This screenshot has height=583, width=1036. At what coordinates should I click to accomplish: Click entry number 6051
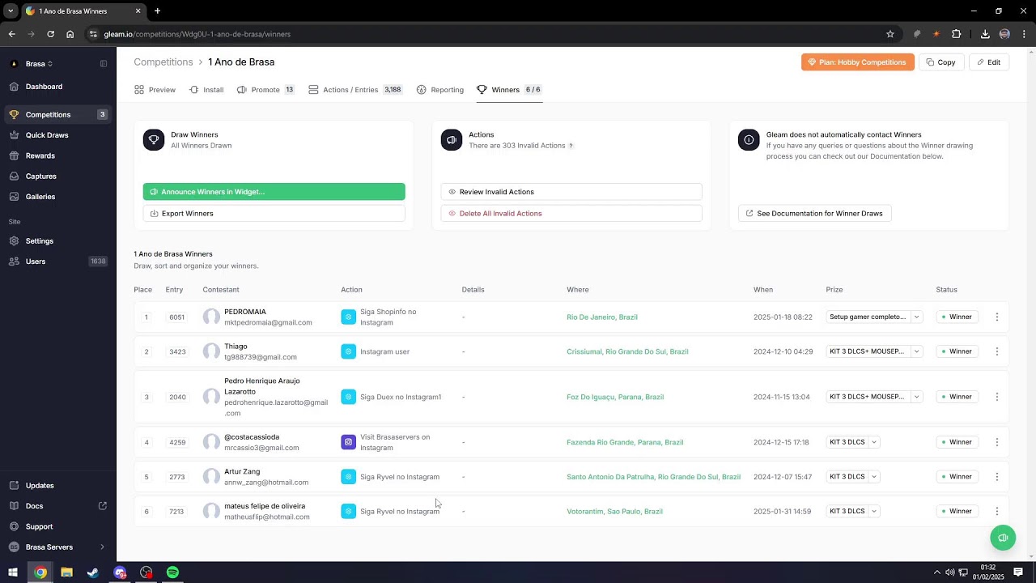click(176, 317)
